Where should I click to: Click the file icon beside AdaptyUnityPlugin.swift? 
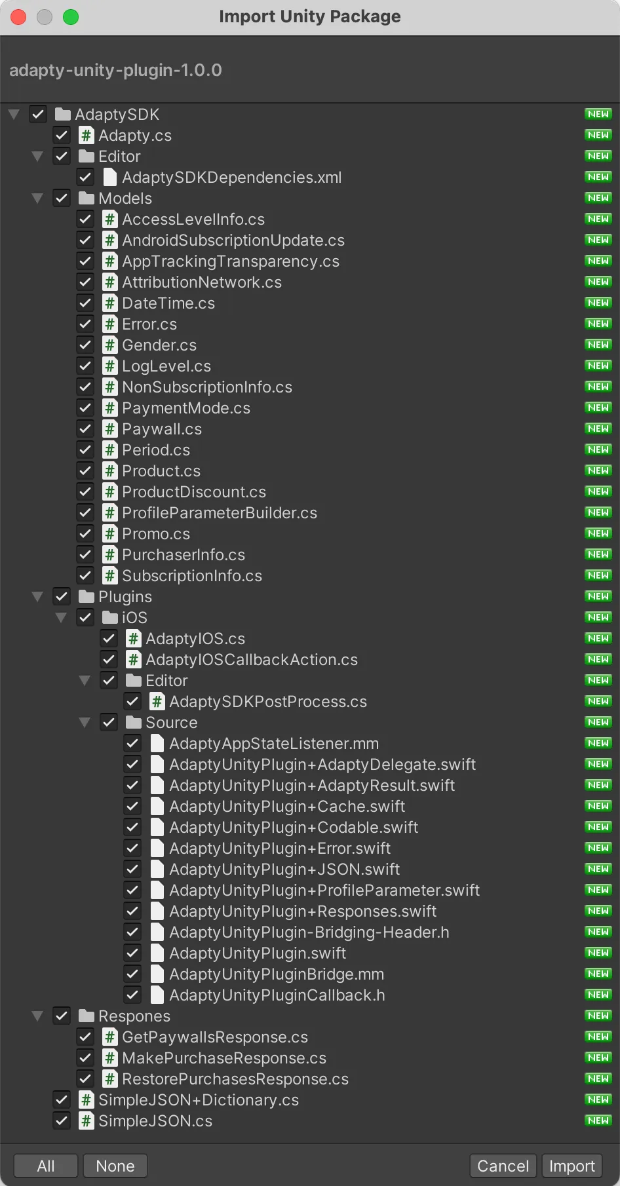[157, 953]
